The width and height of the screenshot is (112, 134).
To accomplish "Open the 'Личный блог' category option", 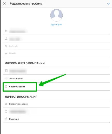I will point(56,79).
